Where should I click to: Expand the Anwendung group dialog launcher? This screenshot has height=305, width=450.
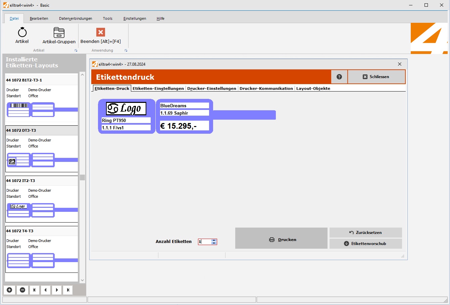click(x=126, y=51)
